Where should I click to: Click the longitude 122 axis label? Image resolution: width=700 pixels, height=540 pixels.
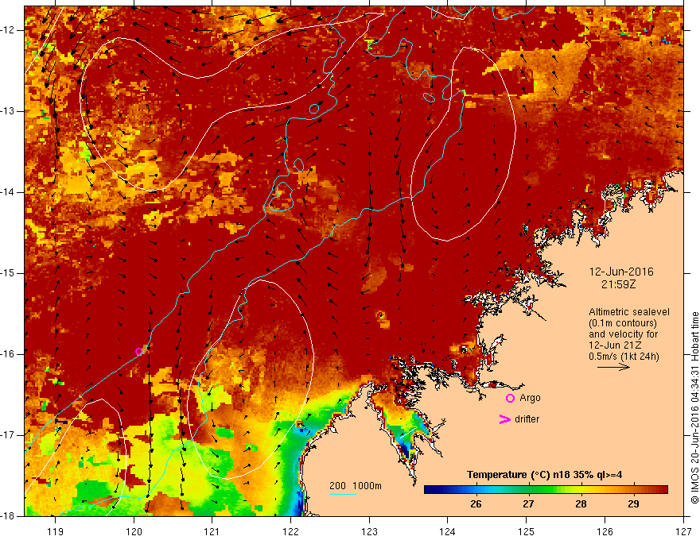290,531
